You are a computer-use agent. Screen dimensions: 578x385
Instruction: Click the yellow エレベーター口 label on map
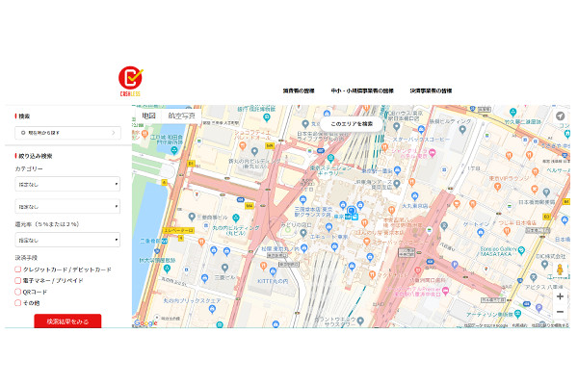(x=178, y=231)
